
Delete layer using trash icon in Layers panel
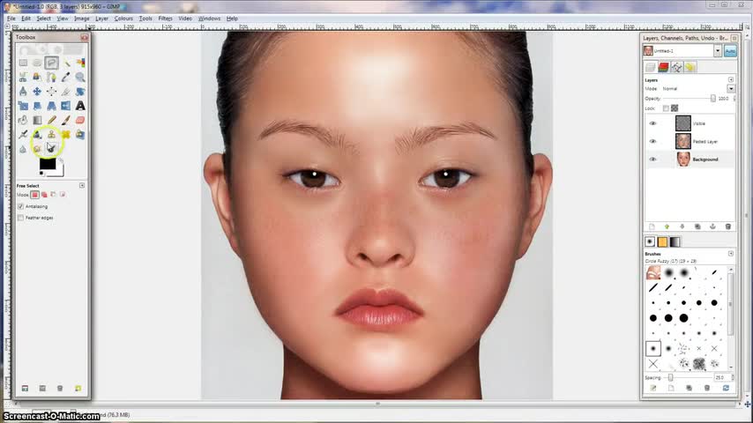[728, 226]
